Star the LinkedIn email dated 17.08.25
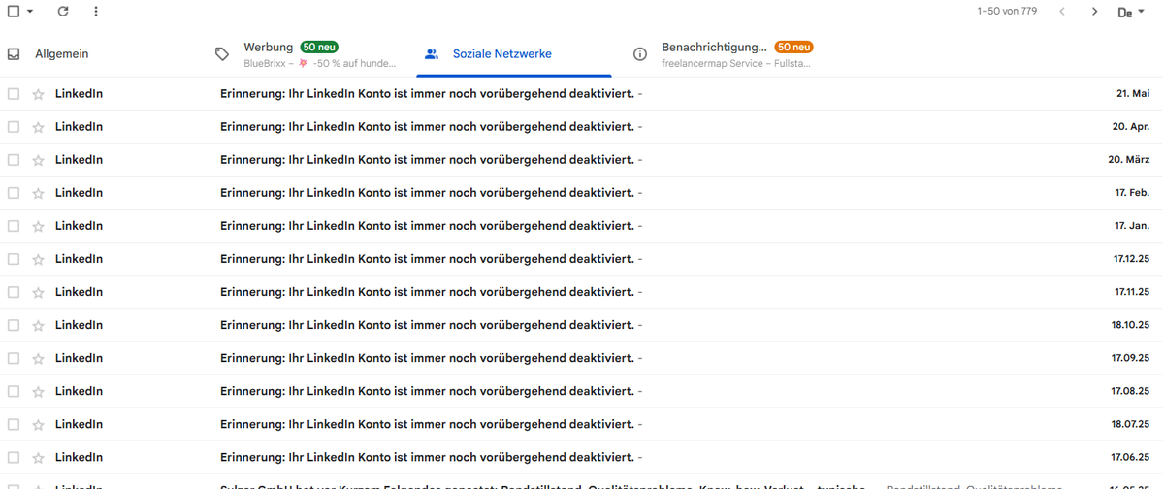The height and width of the screenshot is (489, 1164). point(39,391)
